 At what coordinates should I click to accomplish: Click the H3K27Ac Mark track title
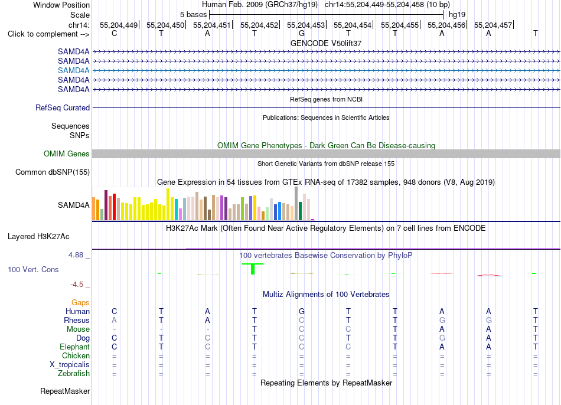pyautogui.click(x=326, y=228)
